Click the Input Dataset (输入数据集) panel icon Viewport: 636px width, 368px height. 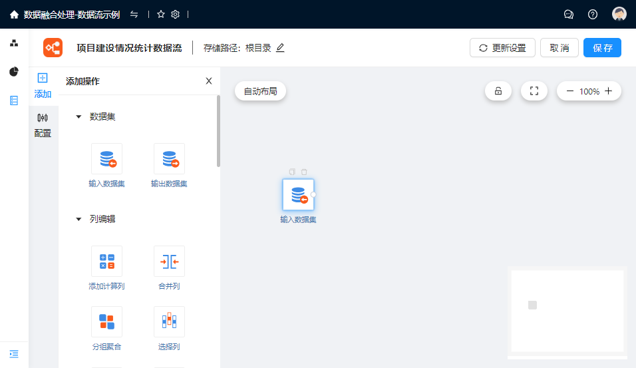pyautogui.click(x=106, y=159)
